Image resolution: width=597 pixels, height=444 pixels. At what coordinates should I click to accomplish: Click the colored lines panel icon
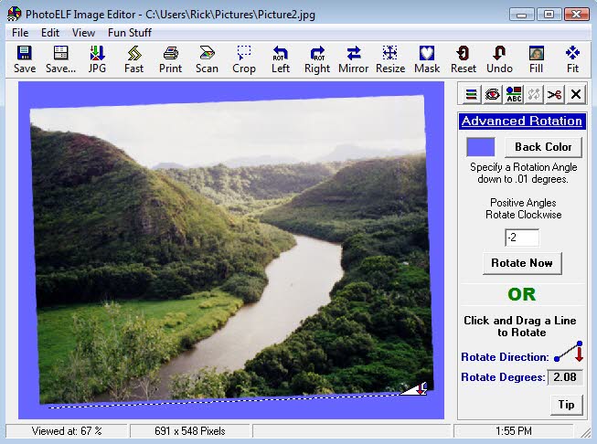pos(472,94)
